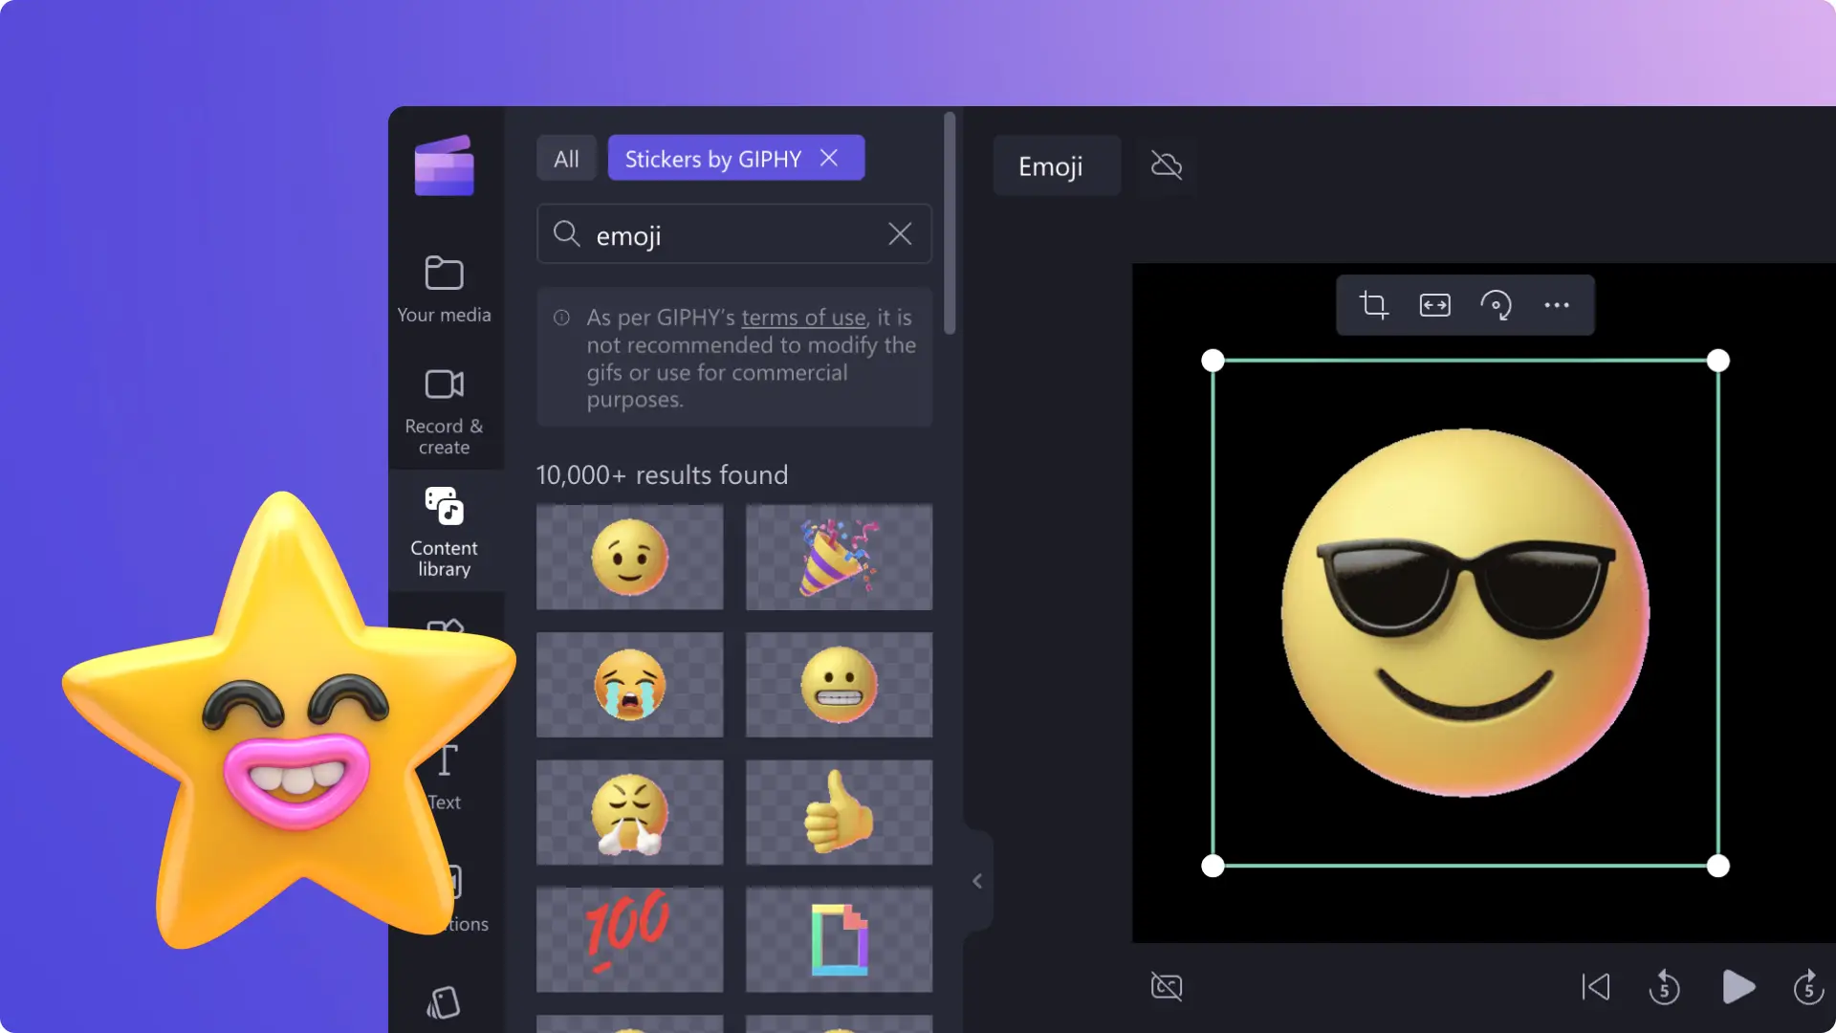This screenshot has height=1033, width=1836.
Task: Select the flip/mirror tool icon
Action: click(1435, 305)
